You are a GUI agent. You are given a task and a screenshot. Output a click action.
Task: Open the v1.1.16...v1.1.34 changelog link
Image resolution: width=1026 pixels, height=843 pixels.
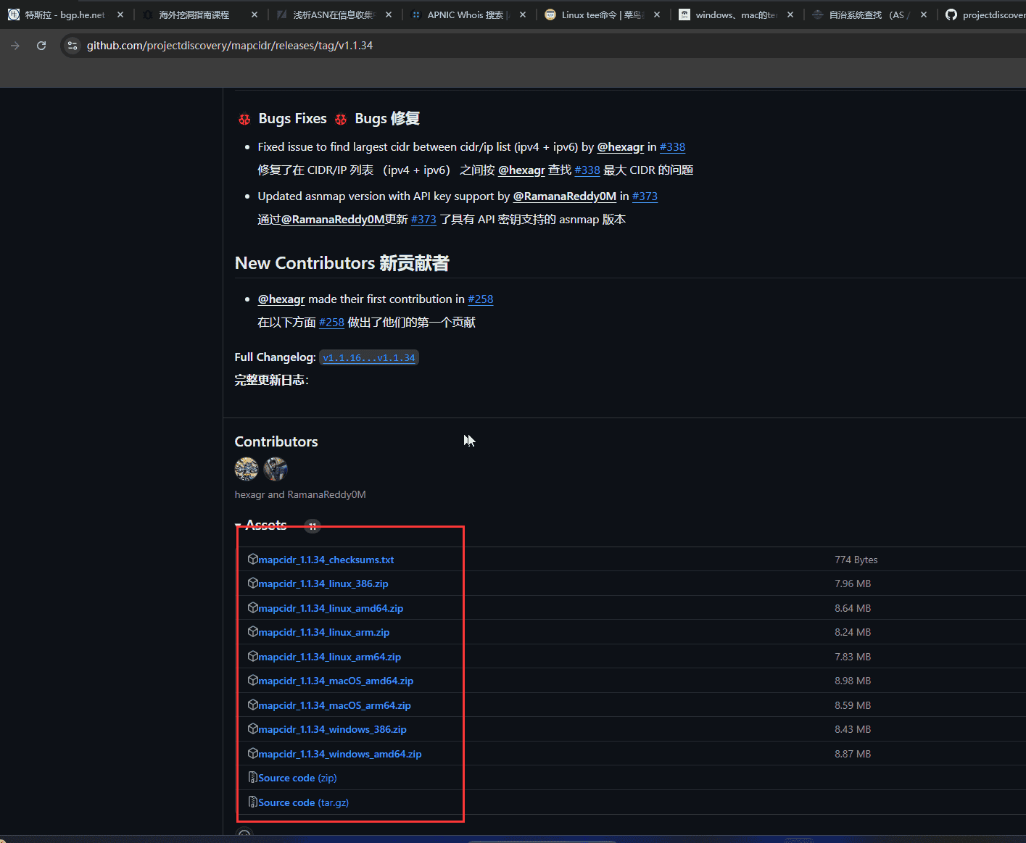[x=369, y=357]
